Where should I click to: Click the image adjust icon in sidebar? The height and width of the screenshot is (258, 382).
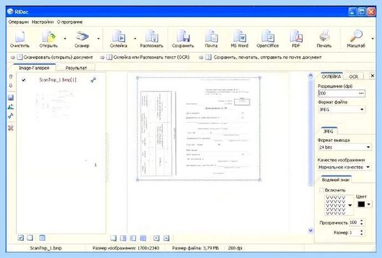[x=11, y=107]
